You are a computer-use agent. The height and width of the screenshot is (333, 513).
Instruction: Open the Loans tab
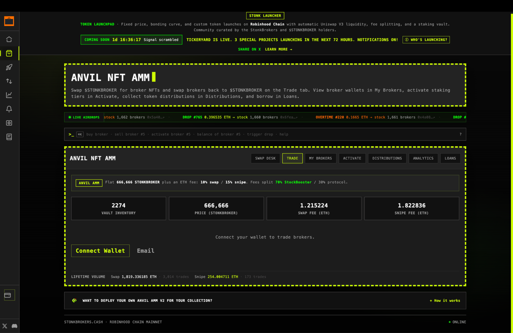point(450,158)
